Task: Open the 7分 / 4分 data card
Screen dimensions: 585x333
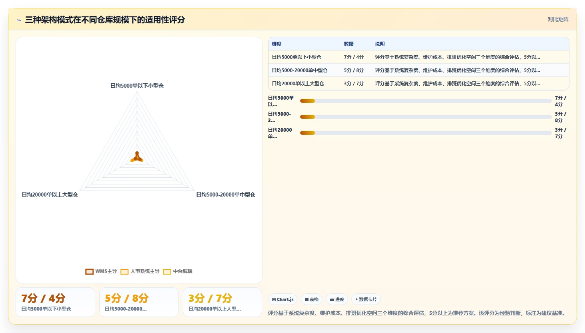Action: [55, 302]
